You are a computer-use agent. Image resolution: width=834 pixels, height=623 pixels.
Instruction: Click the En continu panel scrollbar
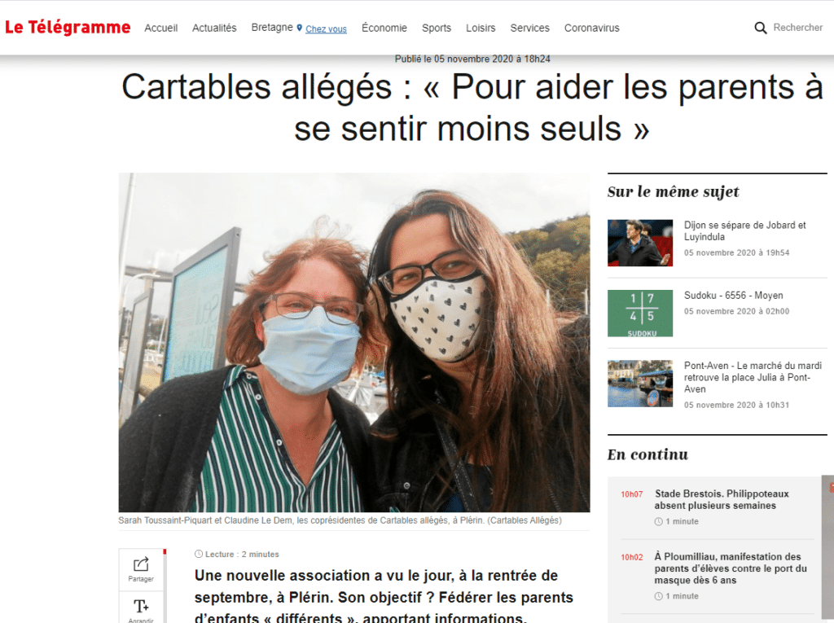pyautogui.click(x=827, y=548)
